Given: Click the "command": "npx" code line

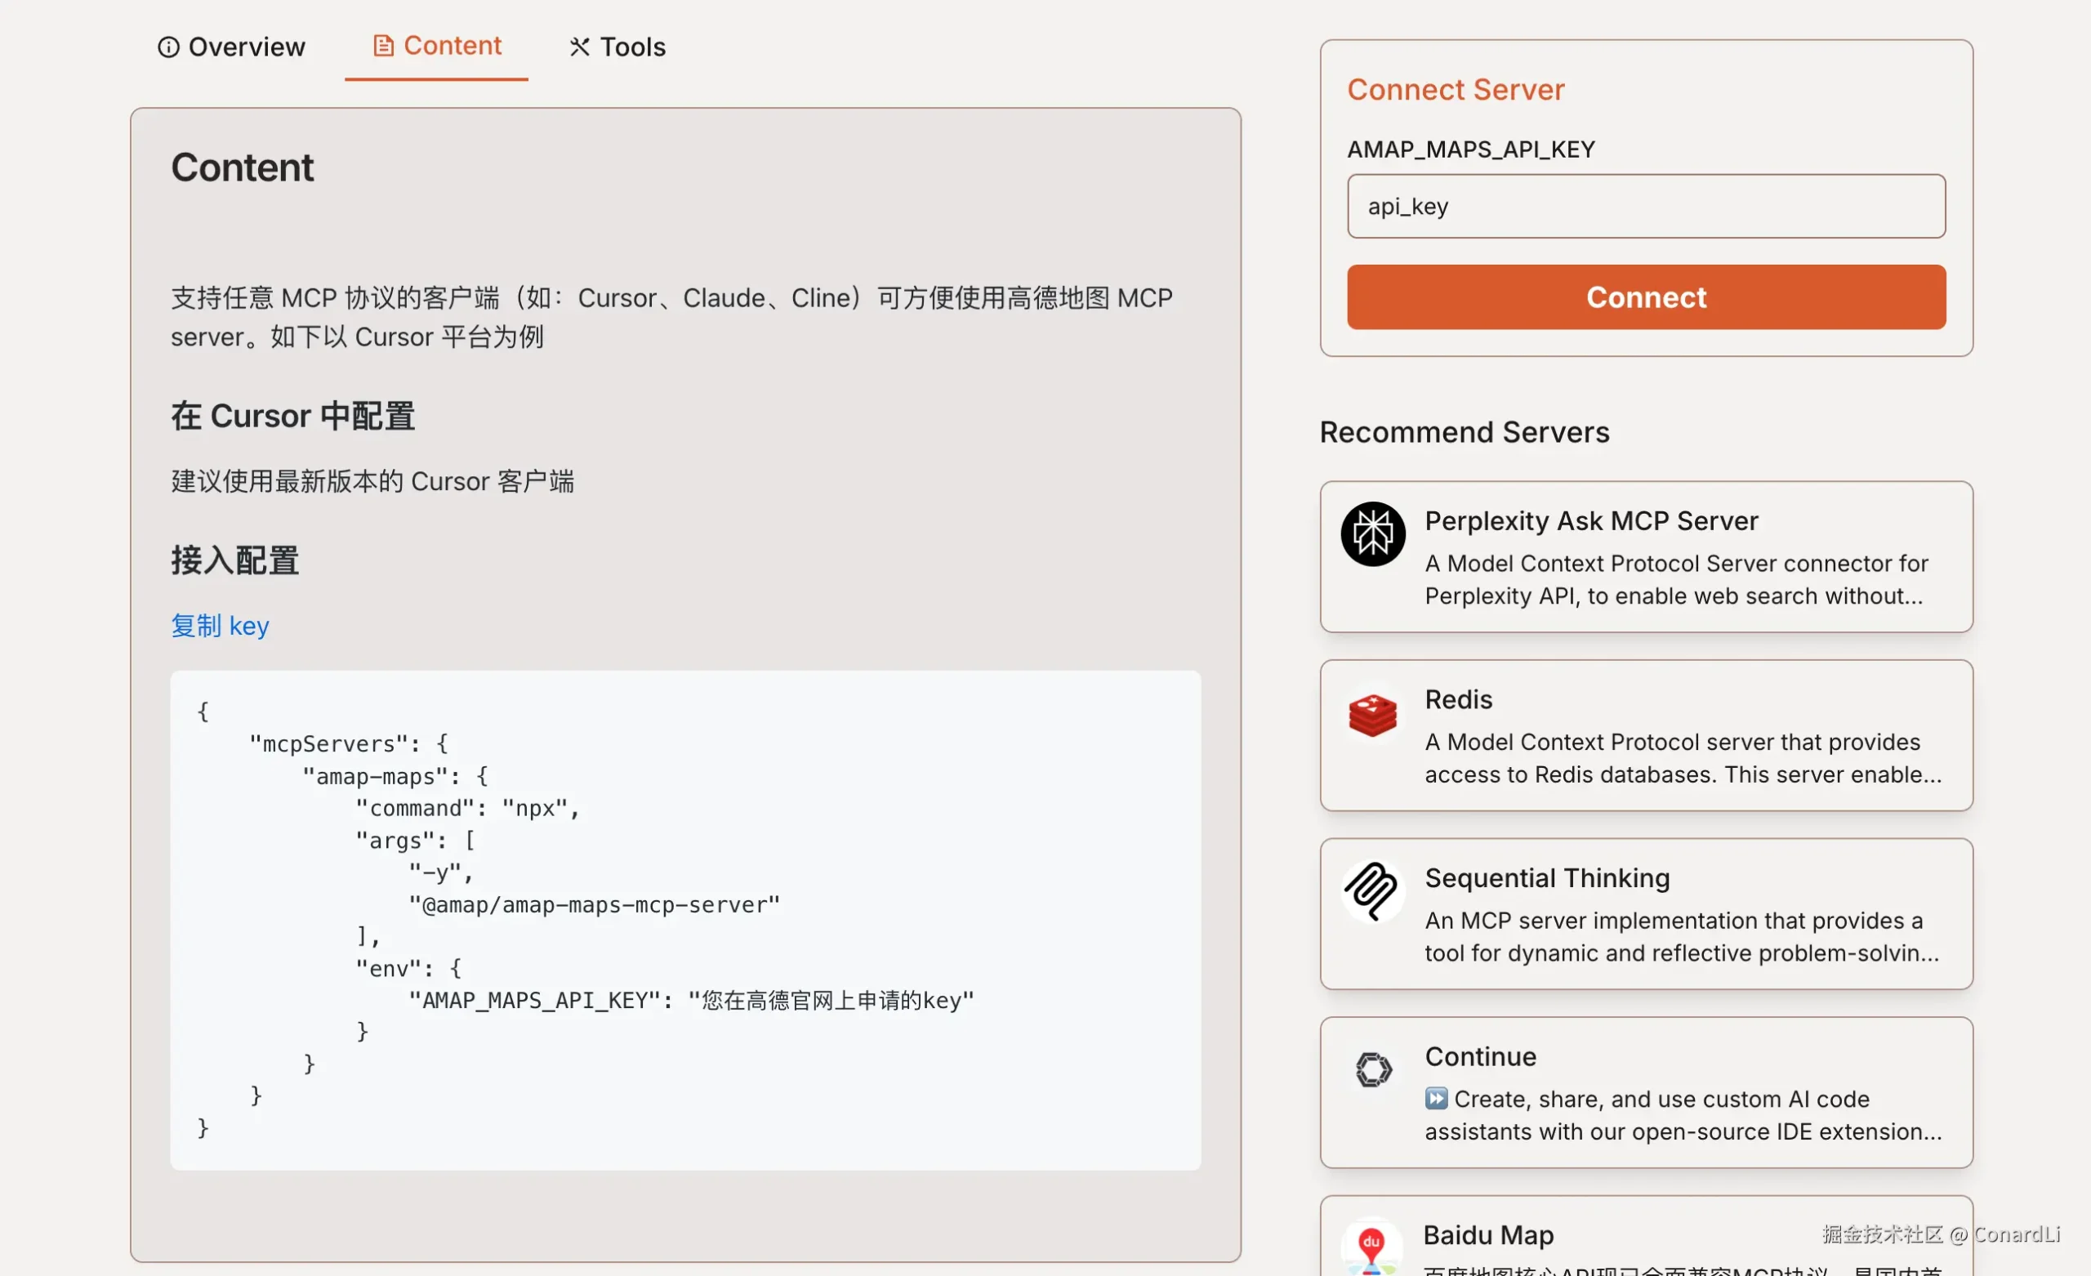Looking at the screenshot, I should [x=467, y=808].
